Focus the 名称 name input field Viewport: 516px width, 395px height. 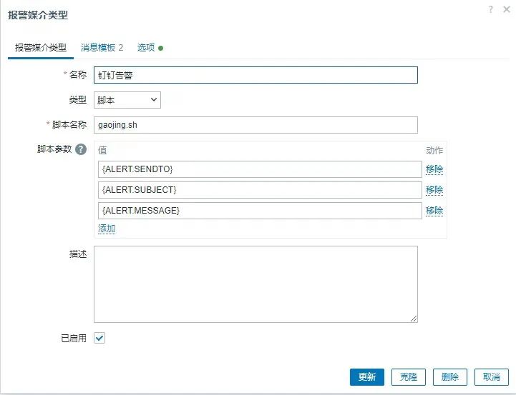(x=255, y=75)
